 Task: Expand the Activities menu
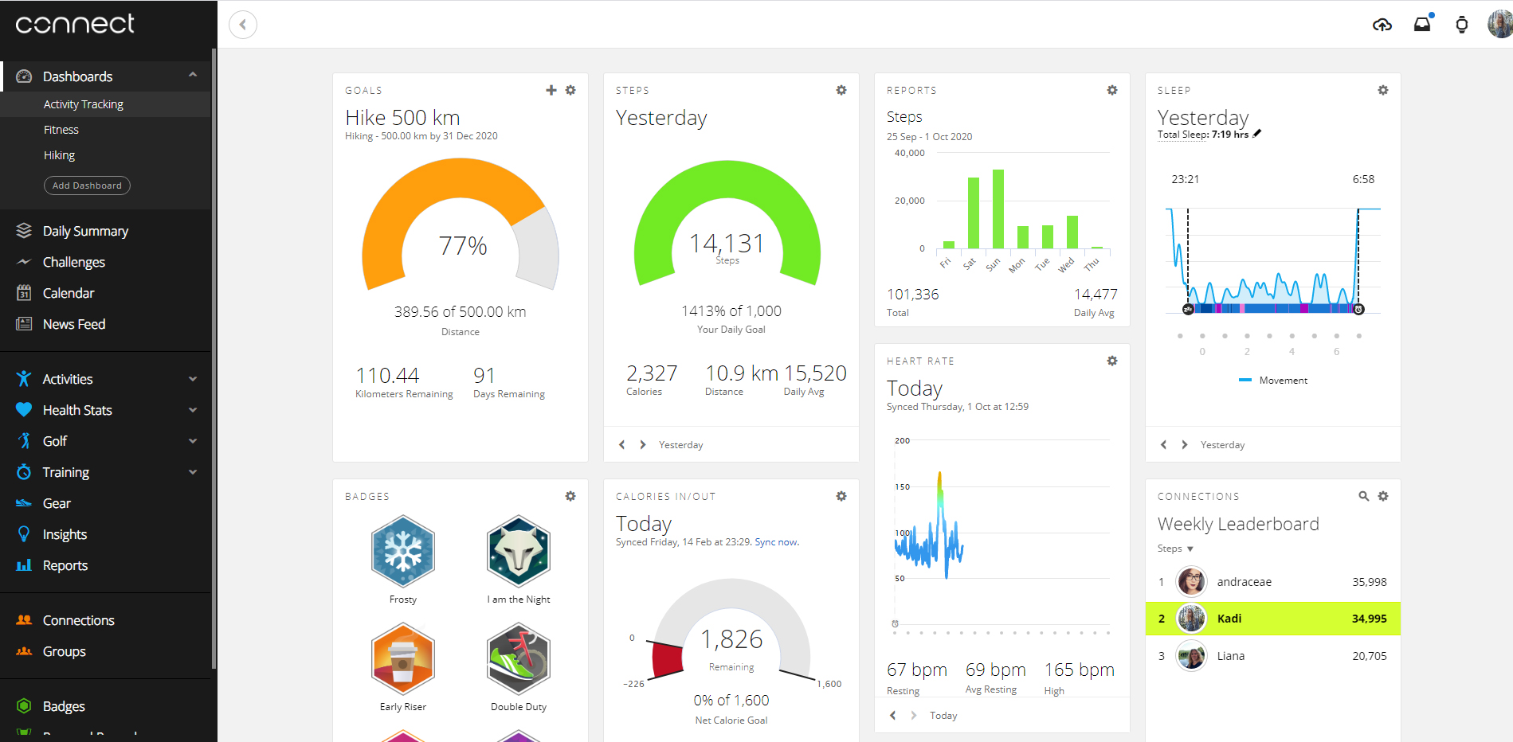(193, 379)
